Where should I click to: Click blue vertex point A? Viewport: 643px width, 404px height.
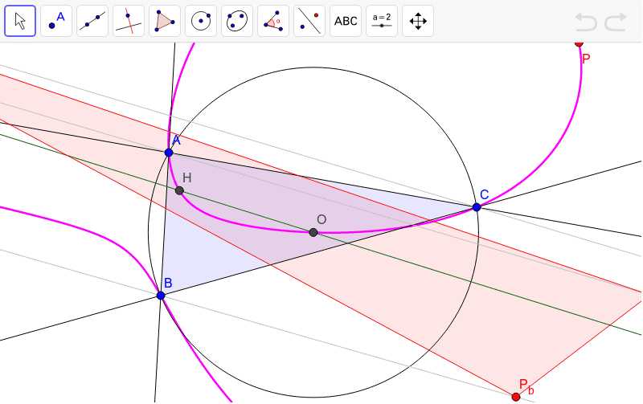click(x=169, y=153)
